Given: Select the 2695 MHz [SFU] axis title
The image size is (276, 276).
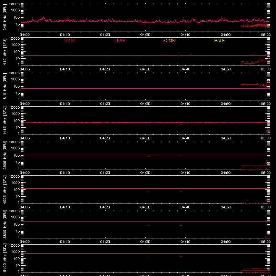Looking at the screenshot, I should pyautogui.click(x=5, y=155).
